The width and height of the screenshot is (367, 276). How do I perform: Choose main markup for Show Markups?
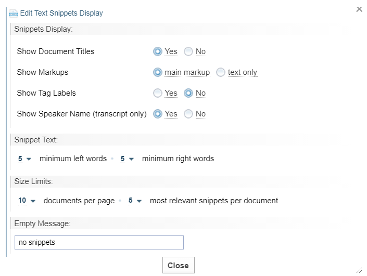(x=158, y=72)
